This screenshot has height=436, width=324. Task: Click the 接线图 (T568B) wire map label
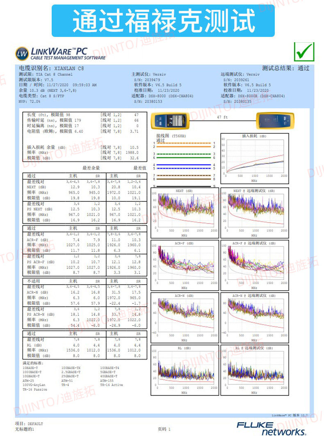coord(171,136)
